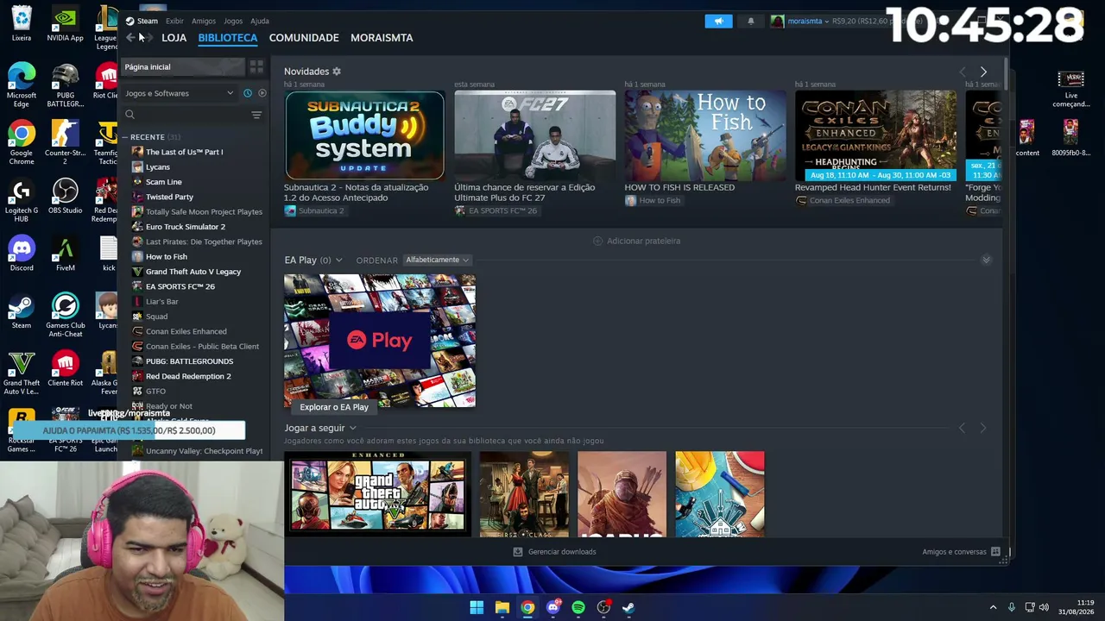The image size is (1105, 621).
Task: Open the Amigos menu
Action: 204,21
